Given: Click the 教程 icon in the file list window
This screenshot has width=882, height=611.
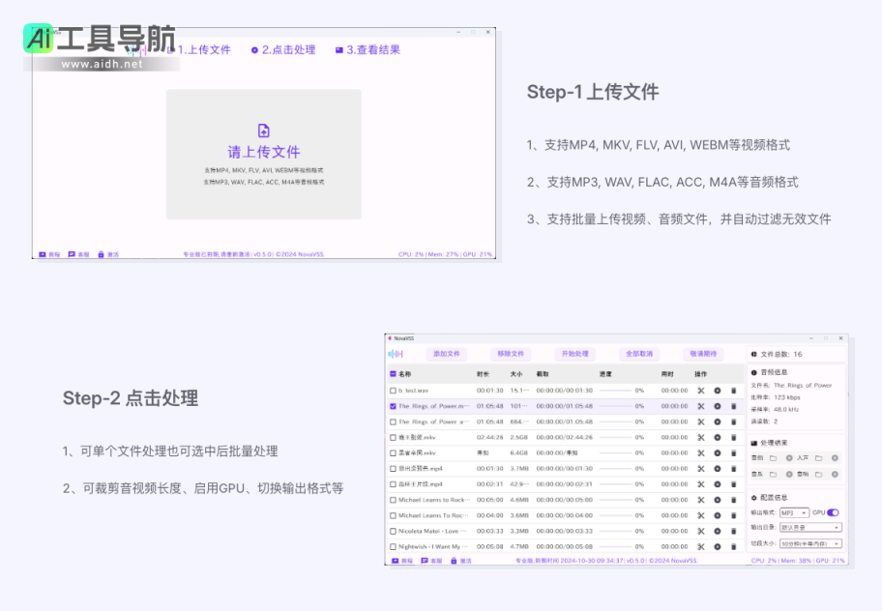Looking at the screenshot, I should point(395,561).
